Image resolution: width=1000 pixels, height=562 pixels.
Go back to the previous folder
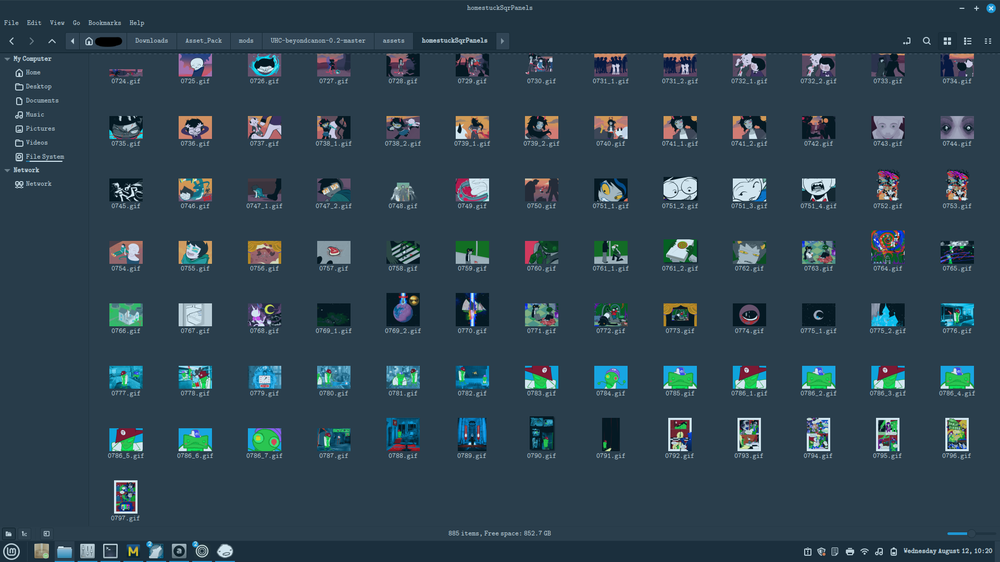pyautogui.click(x=11, y=41)
